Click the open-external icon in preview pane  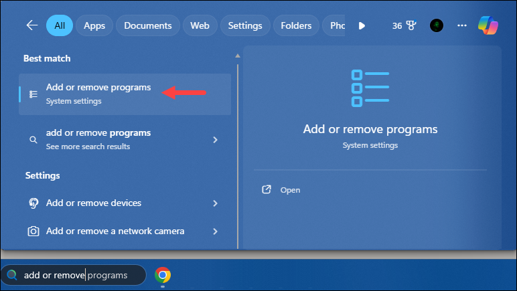tap(267, 189)
